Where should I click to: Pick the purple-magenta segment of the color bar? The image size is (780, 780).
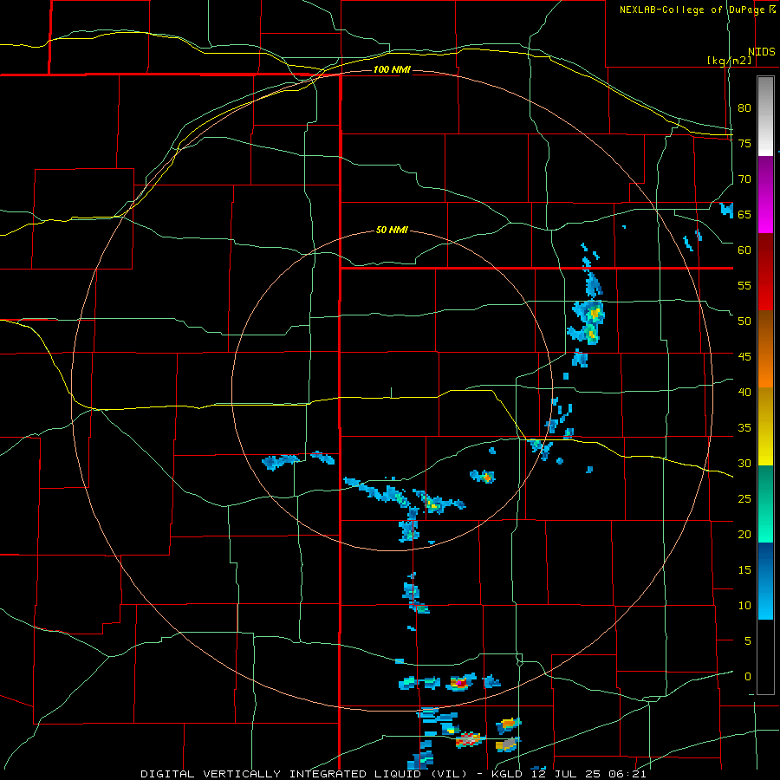(765, 194)
